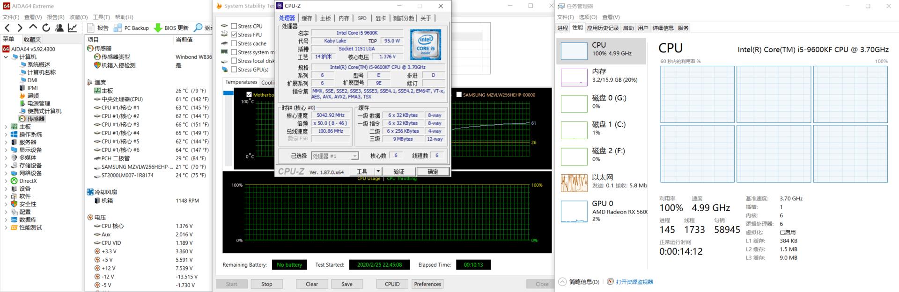The image size is (899, 292).
Task: Expand 操作系统 tree node
Action: pos(6,135)
